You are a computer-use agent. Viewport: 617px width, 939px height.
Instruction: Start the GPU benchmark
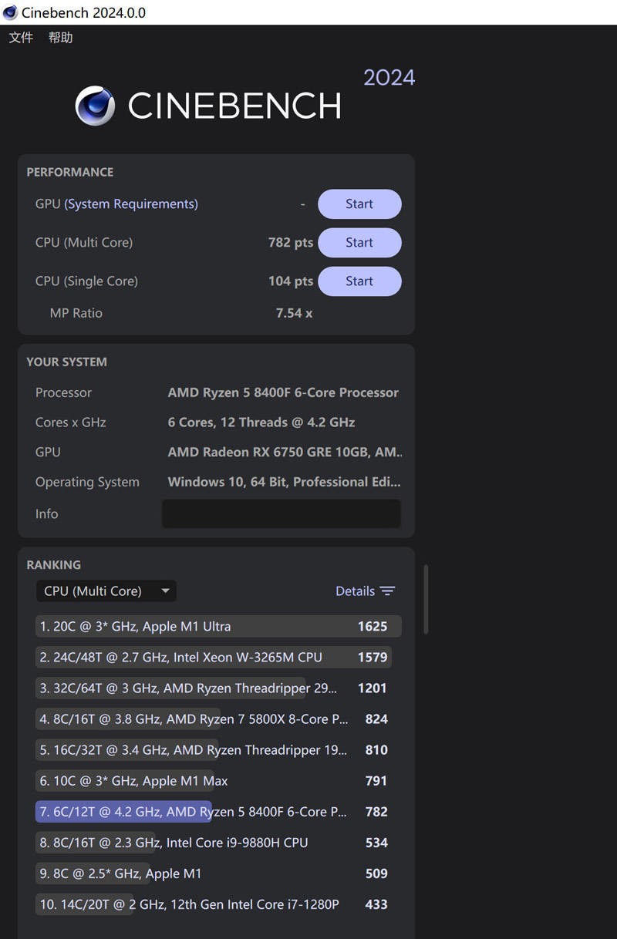tap(359, 204)
